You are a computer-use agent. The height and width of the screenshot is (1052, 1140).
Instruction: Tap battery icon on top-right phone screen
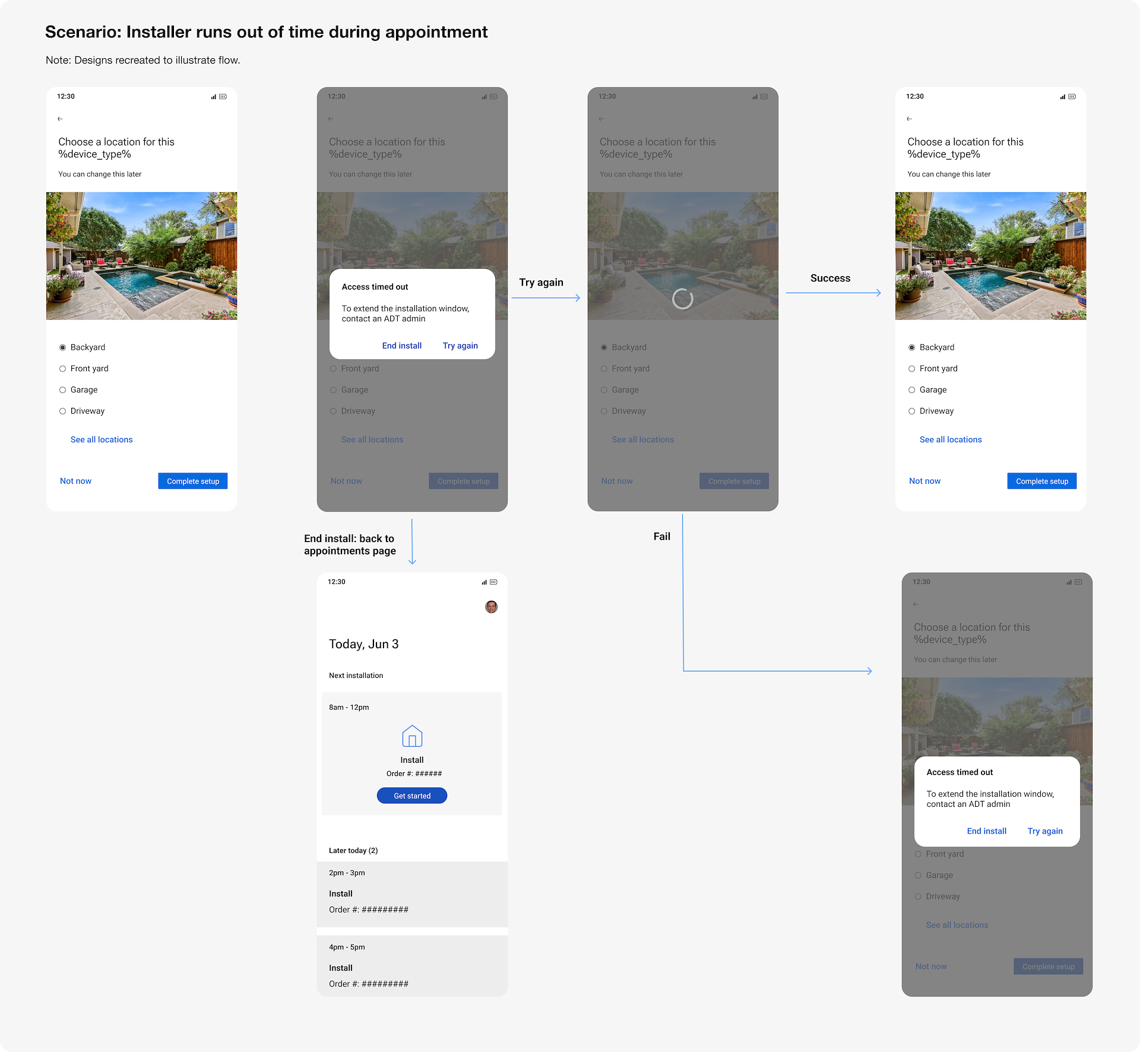pyautogui.click(x=1072, y=96)
